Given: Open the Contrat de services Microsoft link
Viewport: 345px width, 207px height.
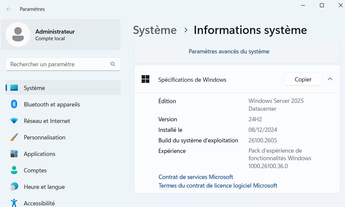Looking at the screenshot, I should tap(196, 177).
